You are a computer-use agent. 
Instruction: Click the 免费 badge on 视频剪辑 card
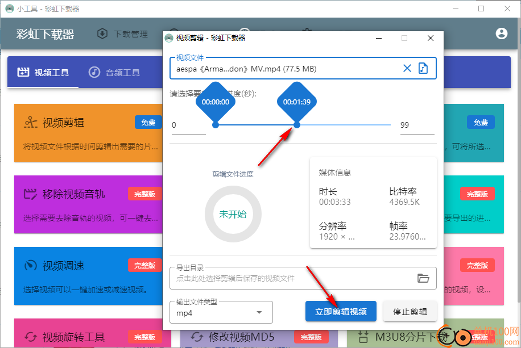tap(148, 122)
